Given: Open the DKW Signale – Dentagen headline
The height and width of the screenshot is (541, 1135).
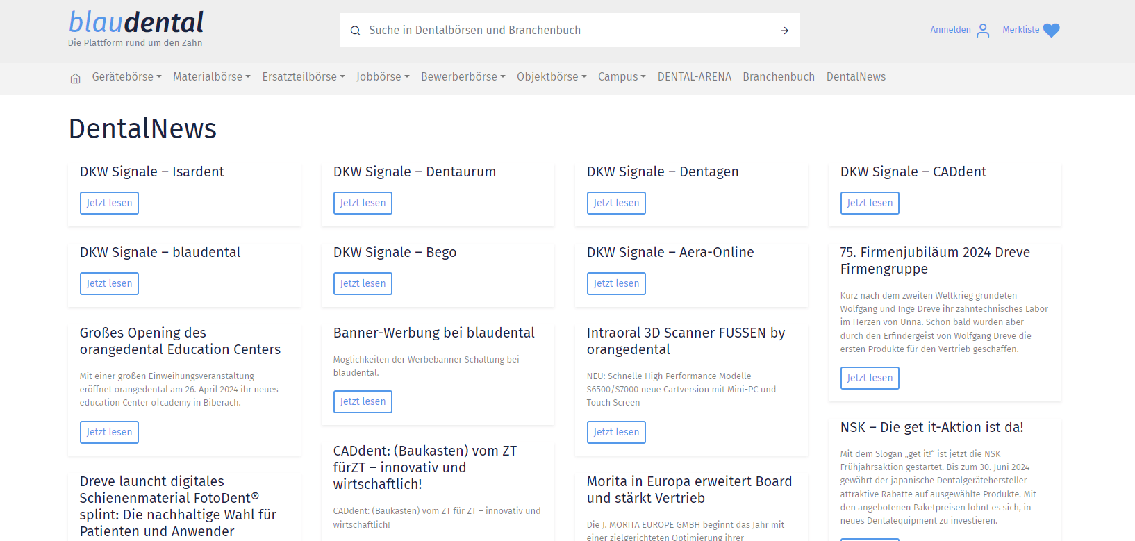Looking at the screenshot, I should (663, 172).
